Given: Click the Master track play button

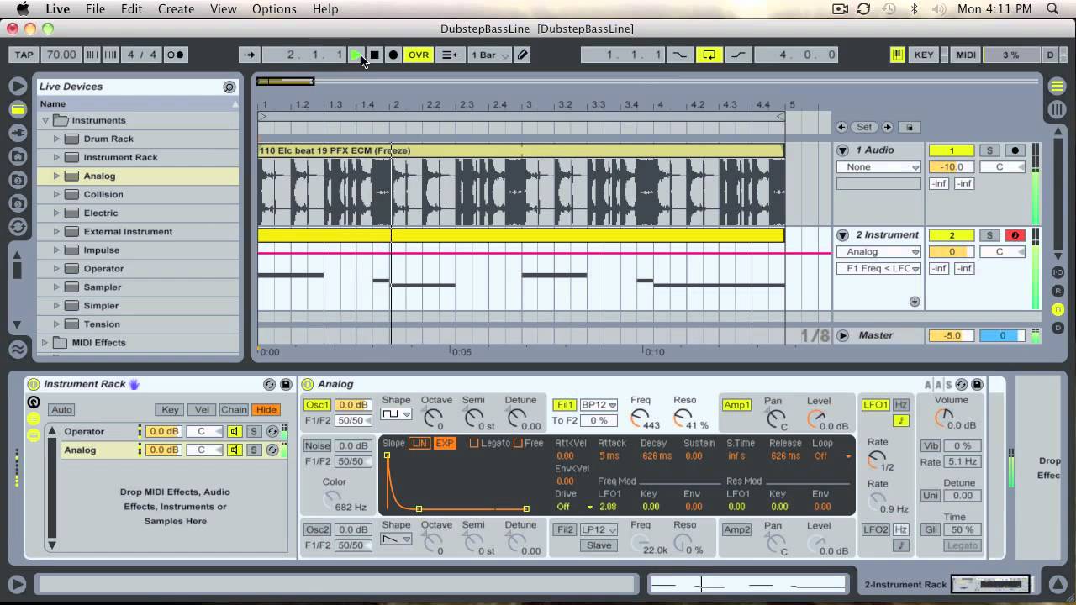Looking at the screenshot, I should click(842, 335).
